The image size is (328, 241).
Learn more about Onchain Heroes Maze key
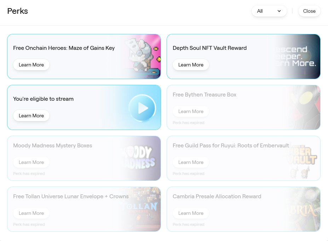click(31, 65)
